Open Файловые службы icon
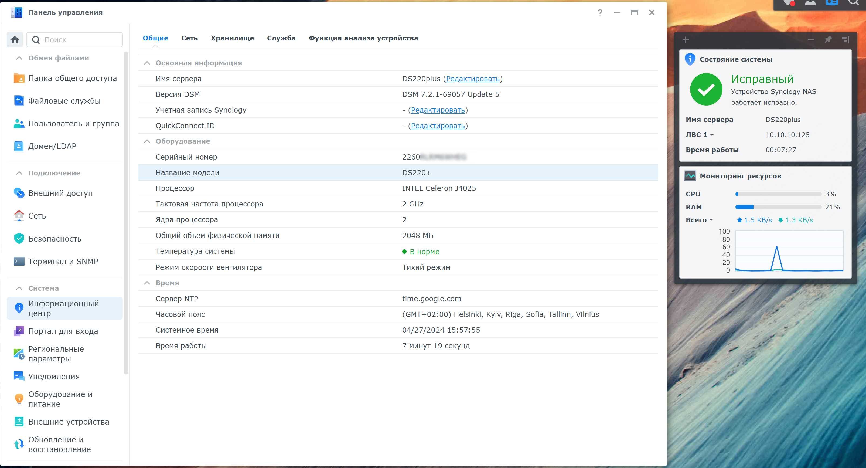The width and height of the screenshot is (866, 468). pyautogui.click(x=19, y=101)
